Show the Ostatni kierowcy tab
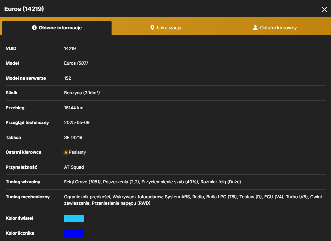This screenshot has height=241, width=331. [275, 28]
